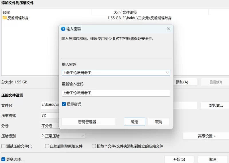Click the 添加(A) button
This screenshot has height=163, width=229.
[x=185, y=82]
